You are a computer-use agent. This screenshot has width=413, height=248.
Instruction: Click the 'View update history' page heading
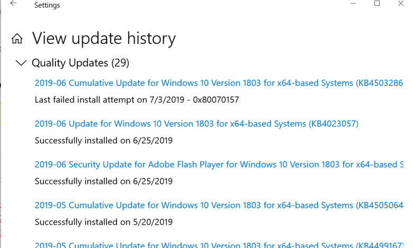coord(104,39)
